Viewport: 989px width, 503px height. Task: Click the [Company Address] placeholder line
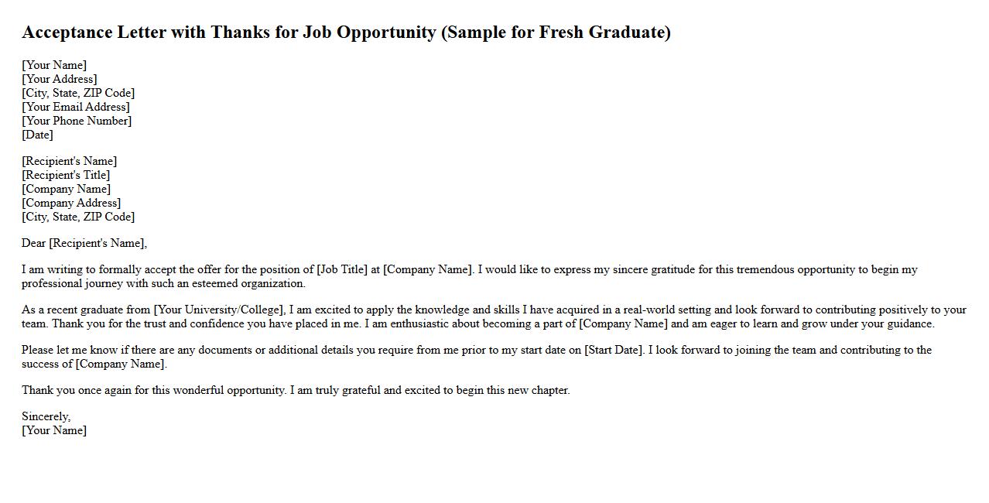71,203
